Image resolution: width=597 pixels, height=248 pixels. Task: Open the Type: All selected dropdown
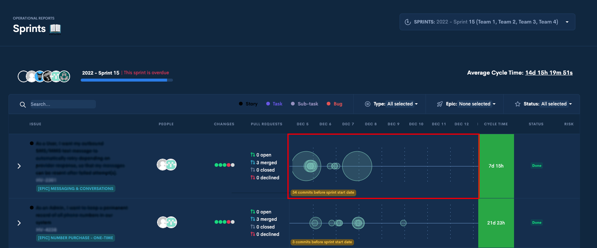pos(396,104)
